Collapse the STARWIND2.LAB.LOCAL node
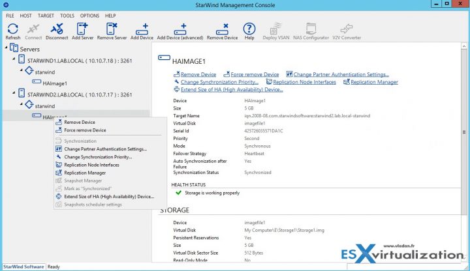 (14, 93)
